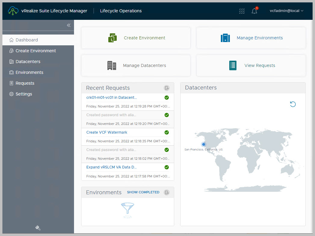
Task: Toggle Show Completed environments
Action: (143, 192)
